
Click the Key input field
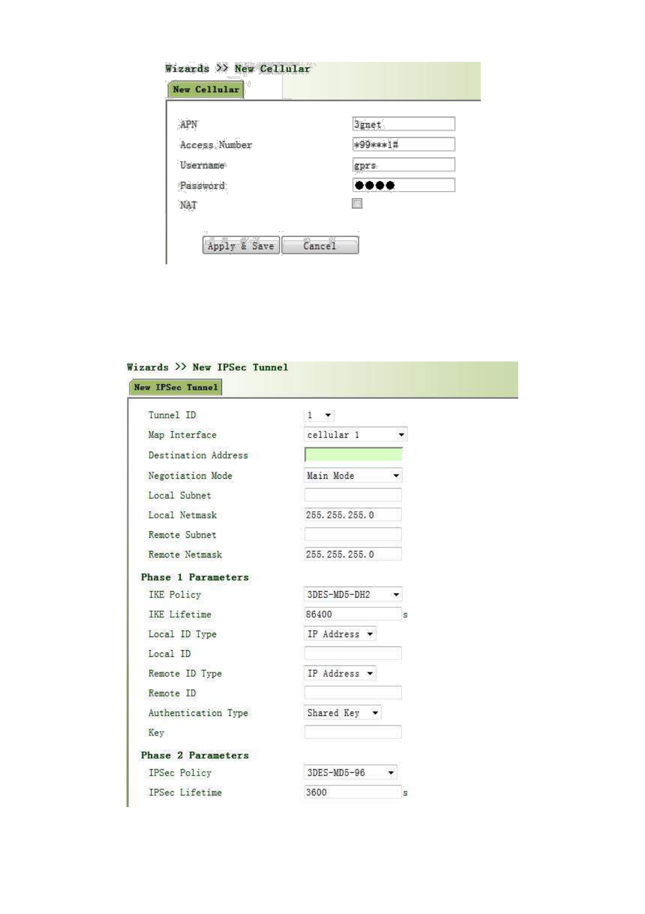coord(353,732)
